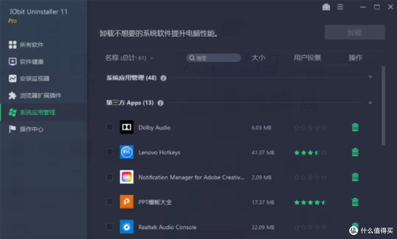Click the 2.09 MB size value

(261, 178)
